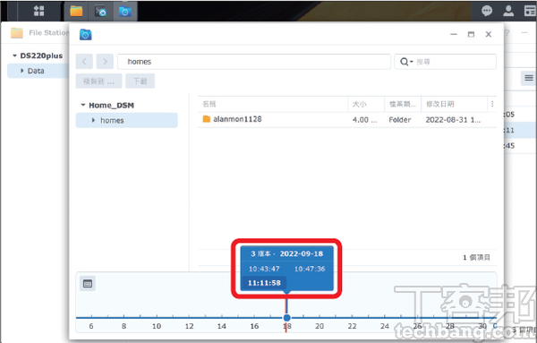Select the 10:47:36 backup version
The image size is (537, 343).
pos(310,269)
